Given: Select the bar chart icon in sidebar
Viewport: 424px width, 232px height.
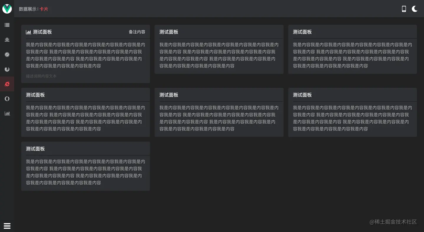Looking at the screenshot, I should pyautogui.click(x=7, y=113).
